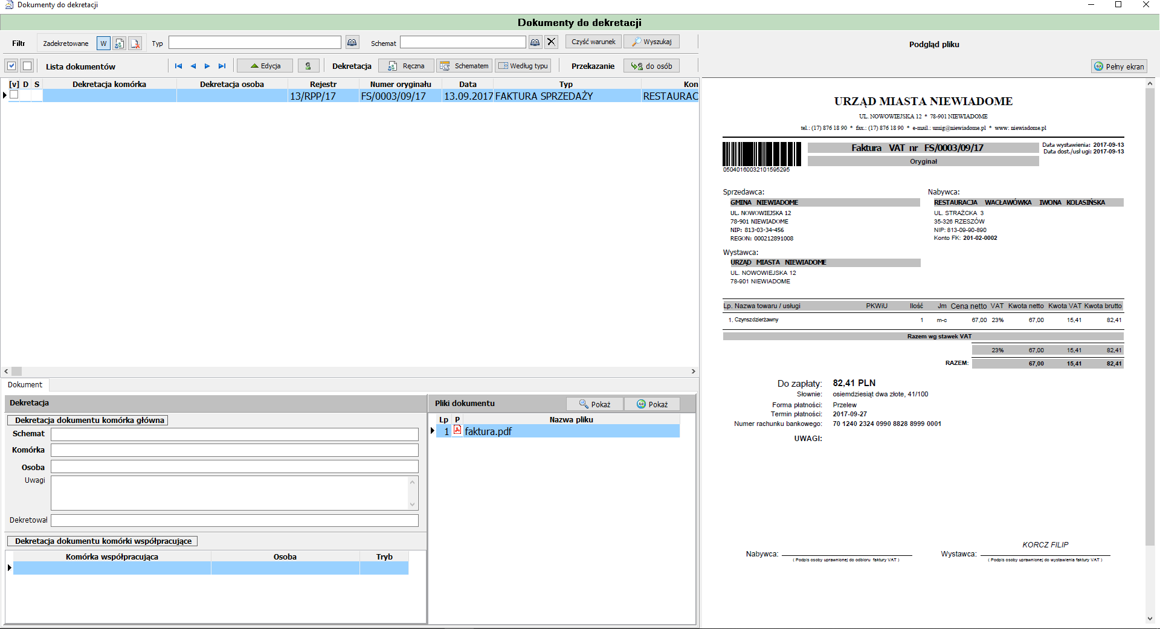
Task: Click invoice preview barcode image
Action: tap(761, 154)
